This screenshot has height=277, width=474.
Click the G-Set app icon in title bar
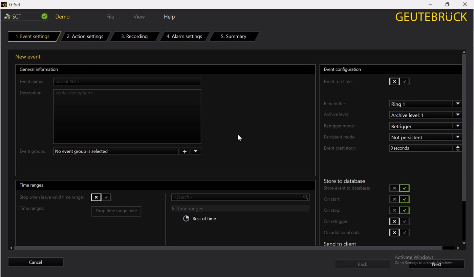click(4, 4)
